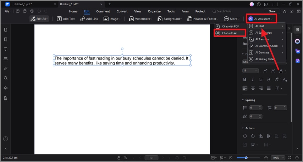Screen dimensions: 303x162
Task: Enter full screen mode from bottom bar
Action: (290, 158)
